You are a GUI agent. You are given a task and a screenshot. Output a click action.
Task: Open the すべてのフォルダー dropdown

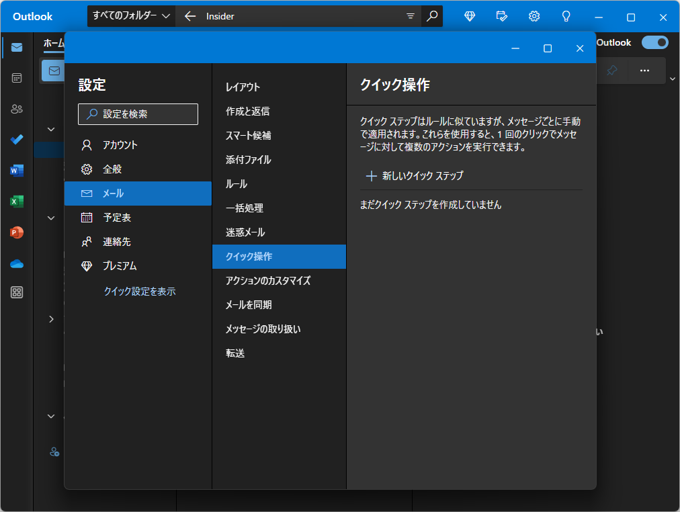(x=131, y=15)
